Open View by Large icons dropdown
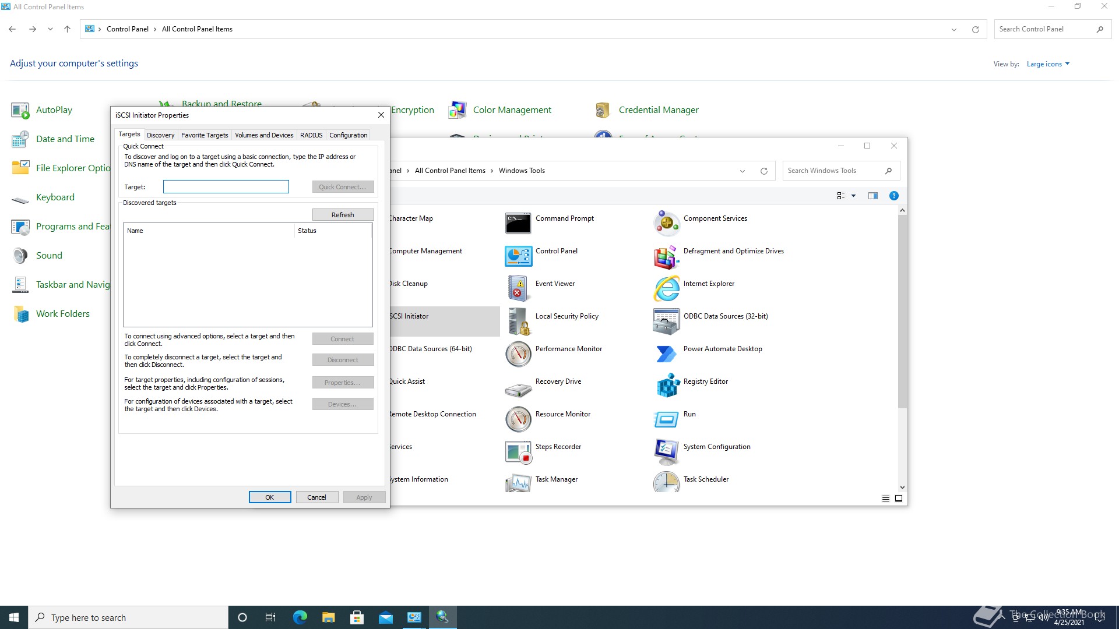 (x=1048, y=64)
